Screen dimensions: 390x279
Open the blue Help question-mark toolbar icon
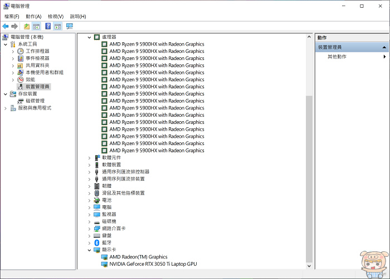coord(48,26)
